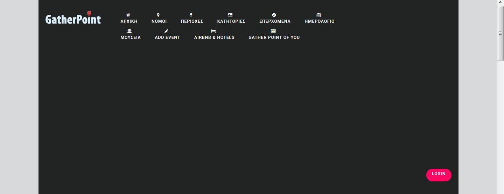Open the ΚΑΤΗΓΟΡΙΕΣ text label in the menu
Screen dimensions: 504x194
coord(231,21)
